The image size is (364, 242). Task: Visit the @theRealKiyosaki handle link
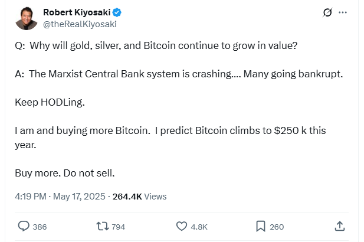point(80,24)
